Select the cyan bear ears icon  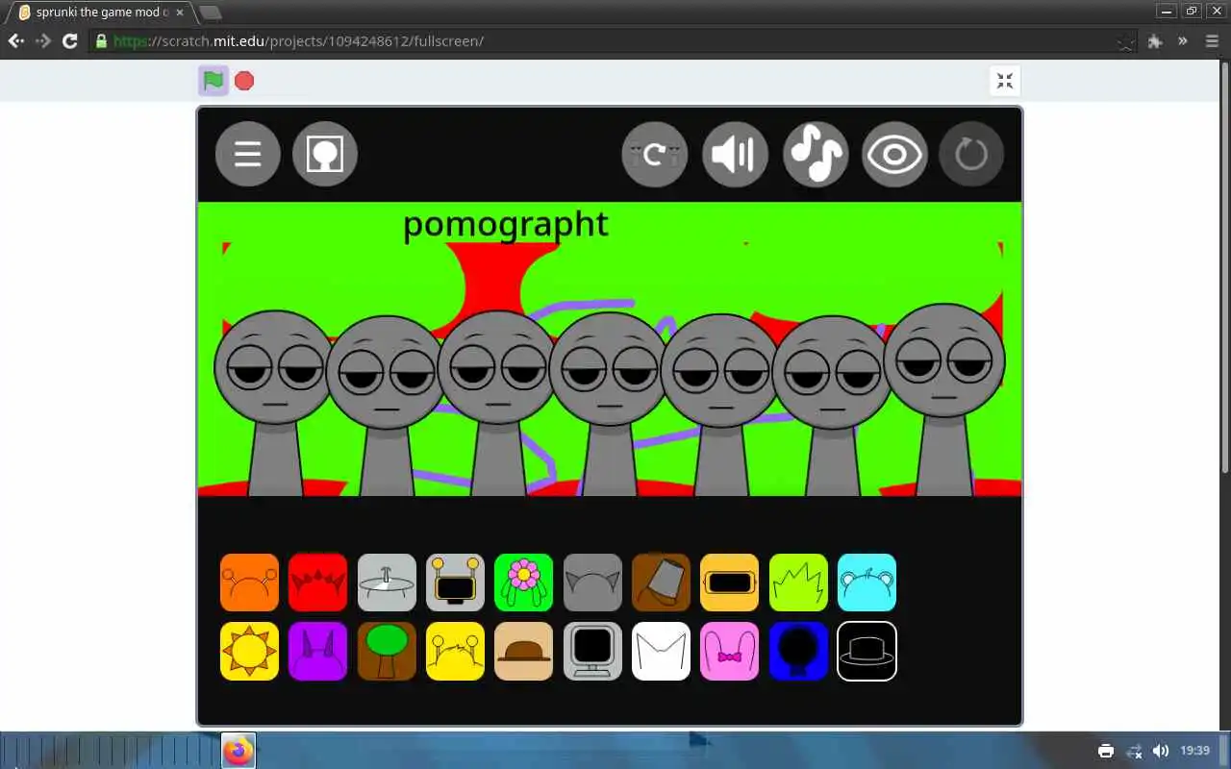click(x=867, y=583)
